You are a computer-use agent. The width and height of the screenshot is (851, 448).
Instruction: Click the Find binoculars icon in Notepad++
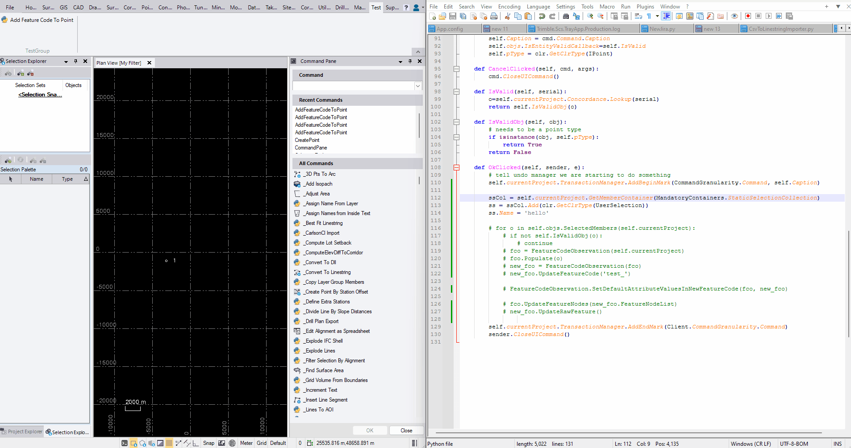[x=566, y=16]
